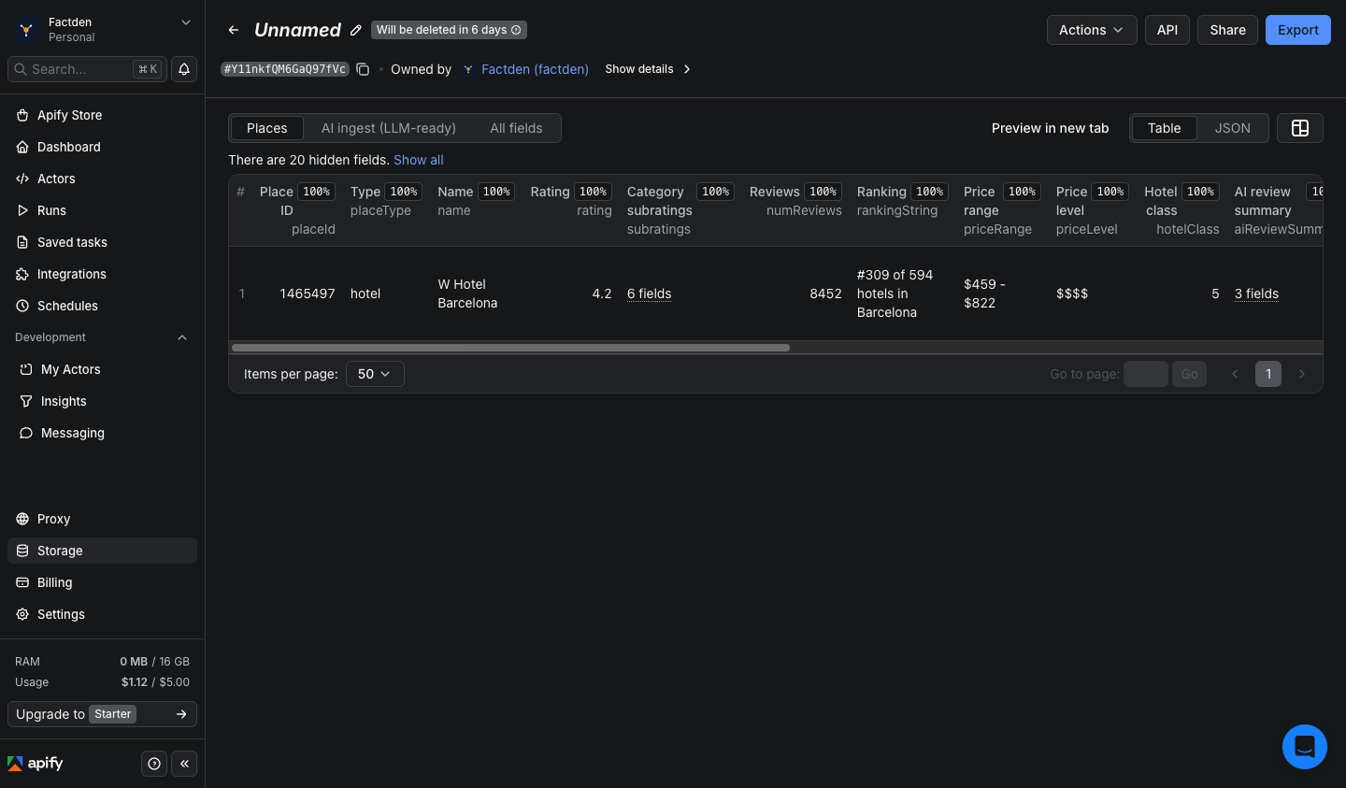
Task: Focus the Go to page input
Action: click(x=1145, y=374)
